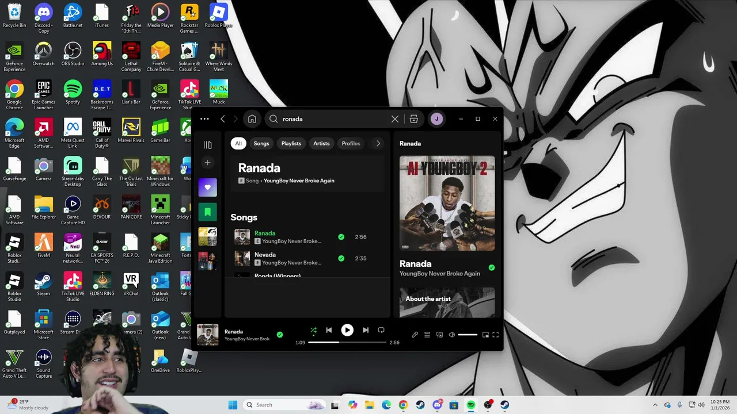This screenshot has height=414, width=737.
Task: Open the Discord desktop shortcut
Action: click(43, 18)
